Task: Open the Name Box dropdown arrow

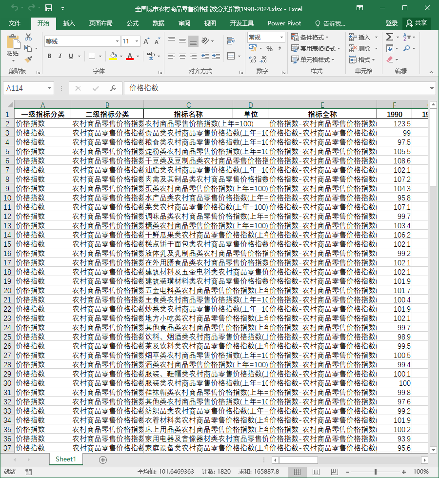Action: (49, 88)
